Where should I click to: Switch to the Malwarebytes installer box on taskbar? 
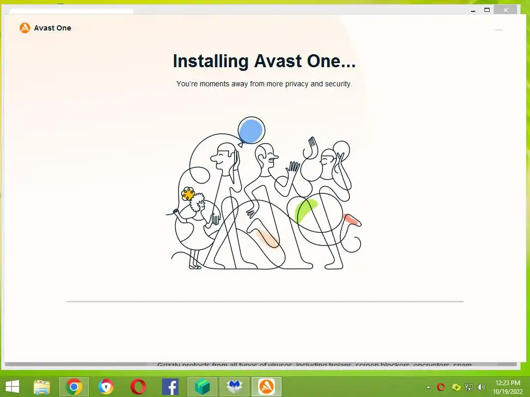(x=234, y=387)
